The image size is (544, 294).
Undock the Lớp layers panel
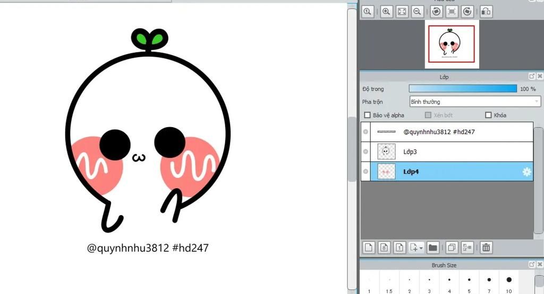(532, 76)
